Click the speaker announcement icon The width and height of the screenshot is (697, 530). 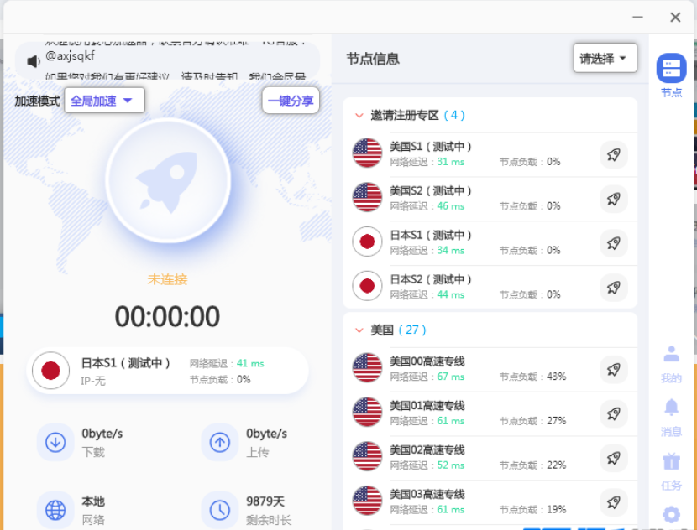point(34,61)
